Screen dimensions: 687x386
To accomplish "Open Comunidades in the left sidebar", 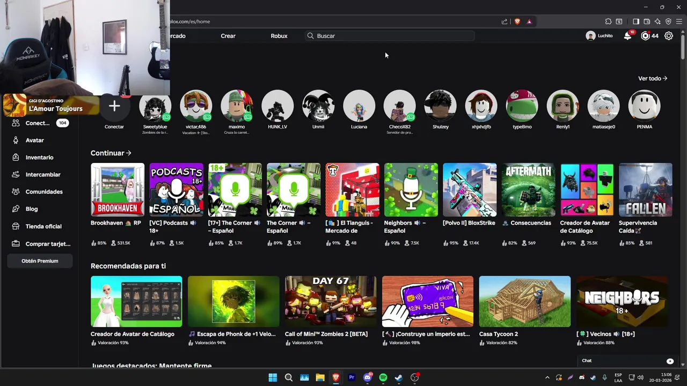I will [x=44, y=191].
